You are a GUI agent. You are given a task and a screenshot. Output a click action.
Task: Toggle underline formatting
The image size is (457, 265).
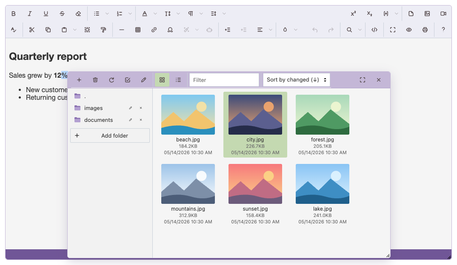coord(46,14)
